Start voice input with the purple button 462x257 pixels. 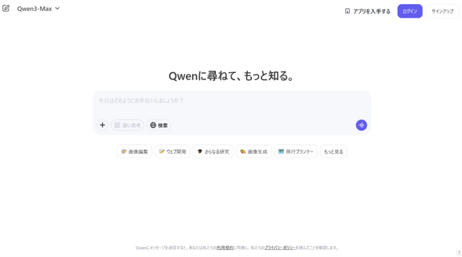pos(361,125)
